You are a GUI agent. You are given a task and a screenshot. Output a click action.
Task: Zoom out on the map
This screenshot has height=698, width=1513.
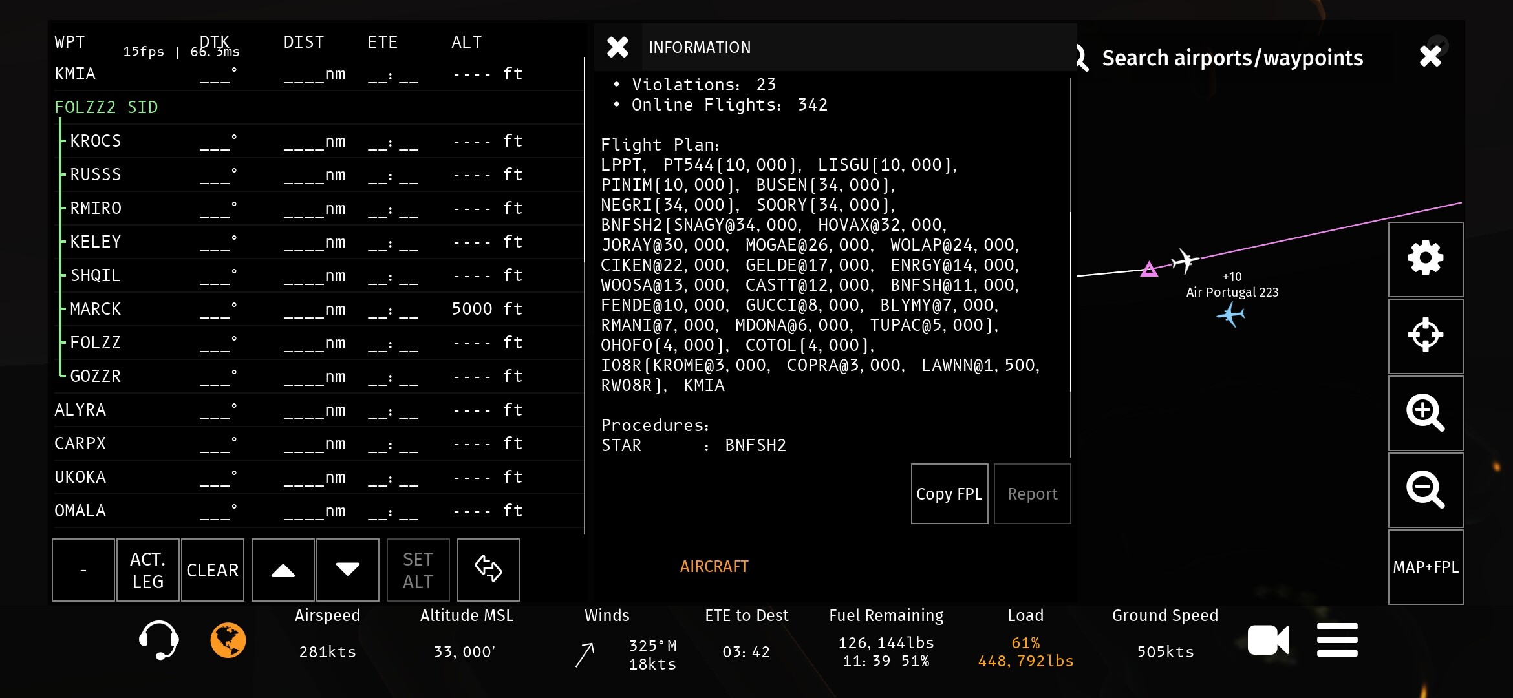pyautogui.click(x=1425, y=490)
